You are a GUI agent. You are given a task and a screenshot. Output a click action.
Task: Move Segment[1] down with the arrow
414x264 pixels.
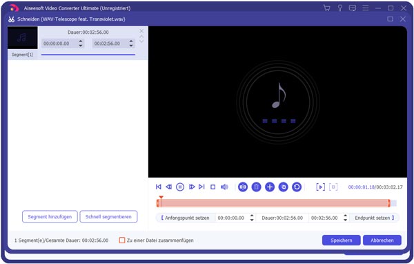pyautogui.click(x=141, y=41)
